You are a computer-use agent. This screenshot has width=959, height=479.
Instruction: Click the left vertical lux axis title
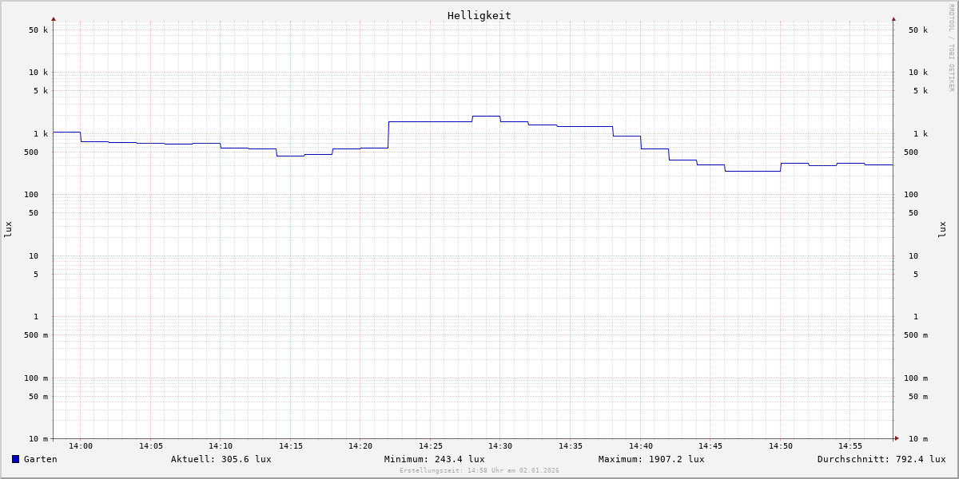pos(8,229)
